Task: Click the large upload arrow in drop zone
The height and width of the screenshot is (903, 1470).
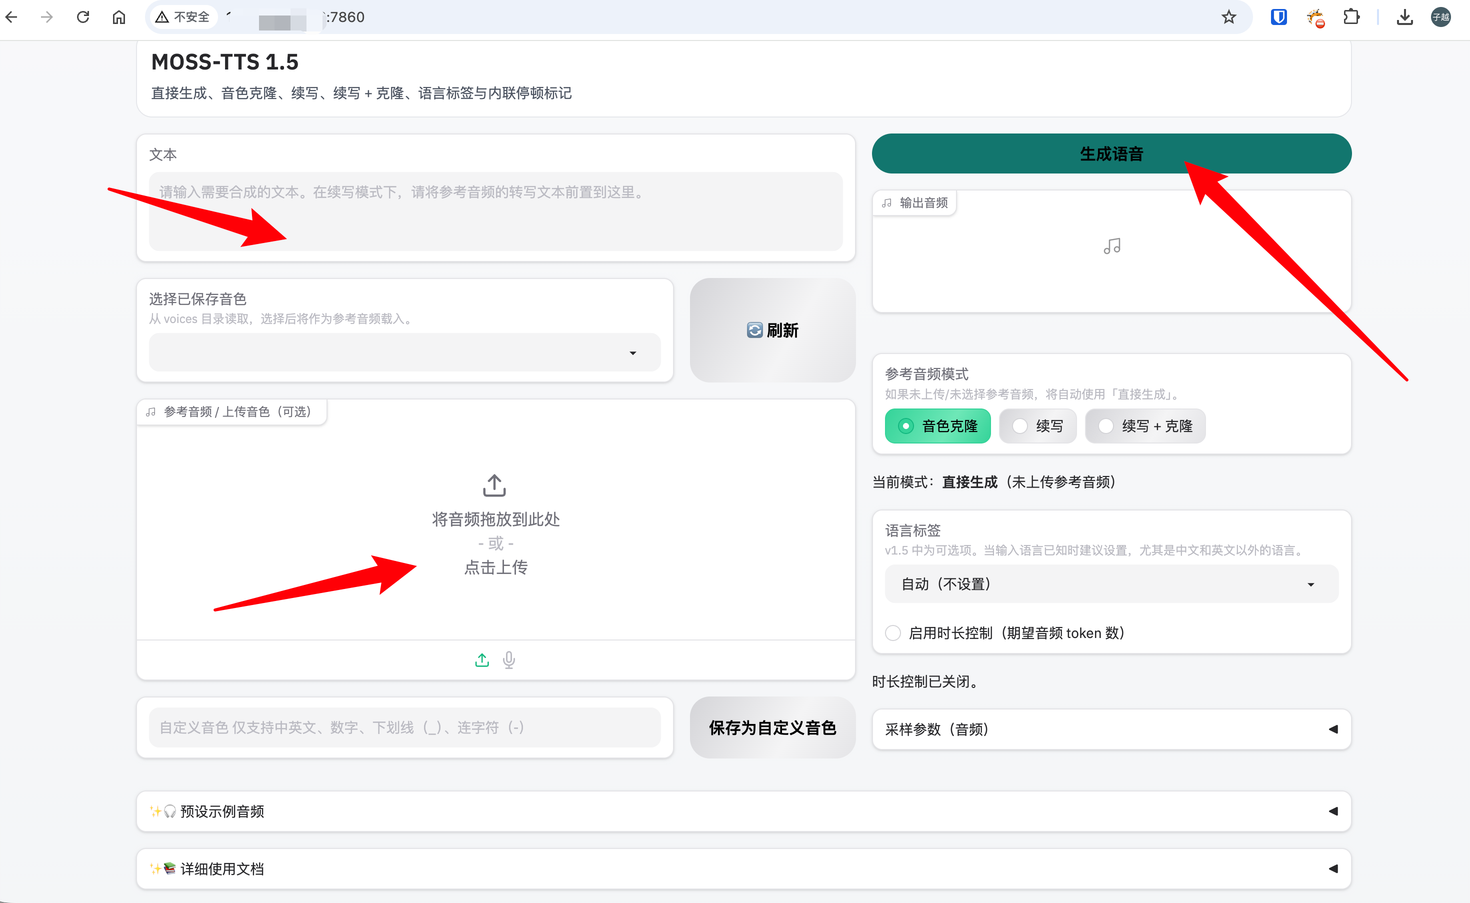Action: coord(494,485)
